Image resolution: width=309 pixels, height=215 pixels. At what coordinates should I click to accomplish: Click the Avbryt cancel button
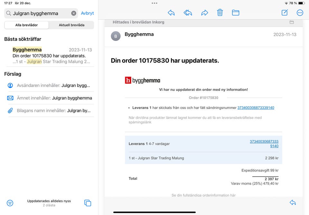[x=87, y=13]
